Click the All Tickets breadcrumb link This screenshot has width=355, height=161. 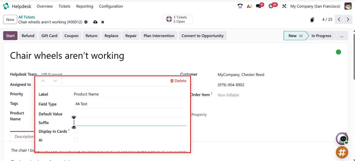click(x=27, y=17)
